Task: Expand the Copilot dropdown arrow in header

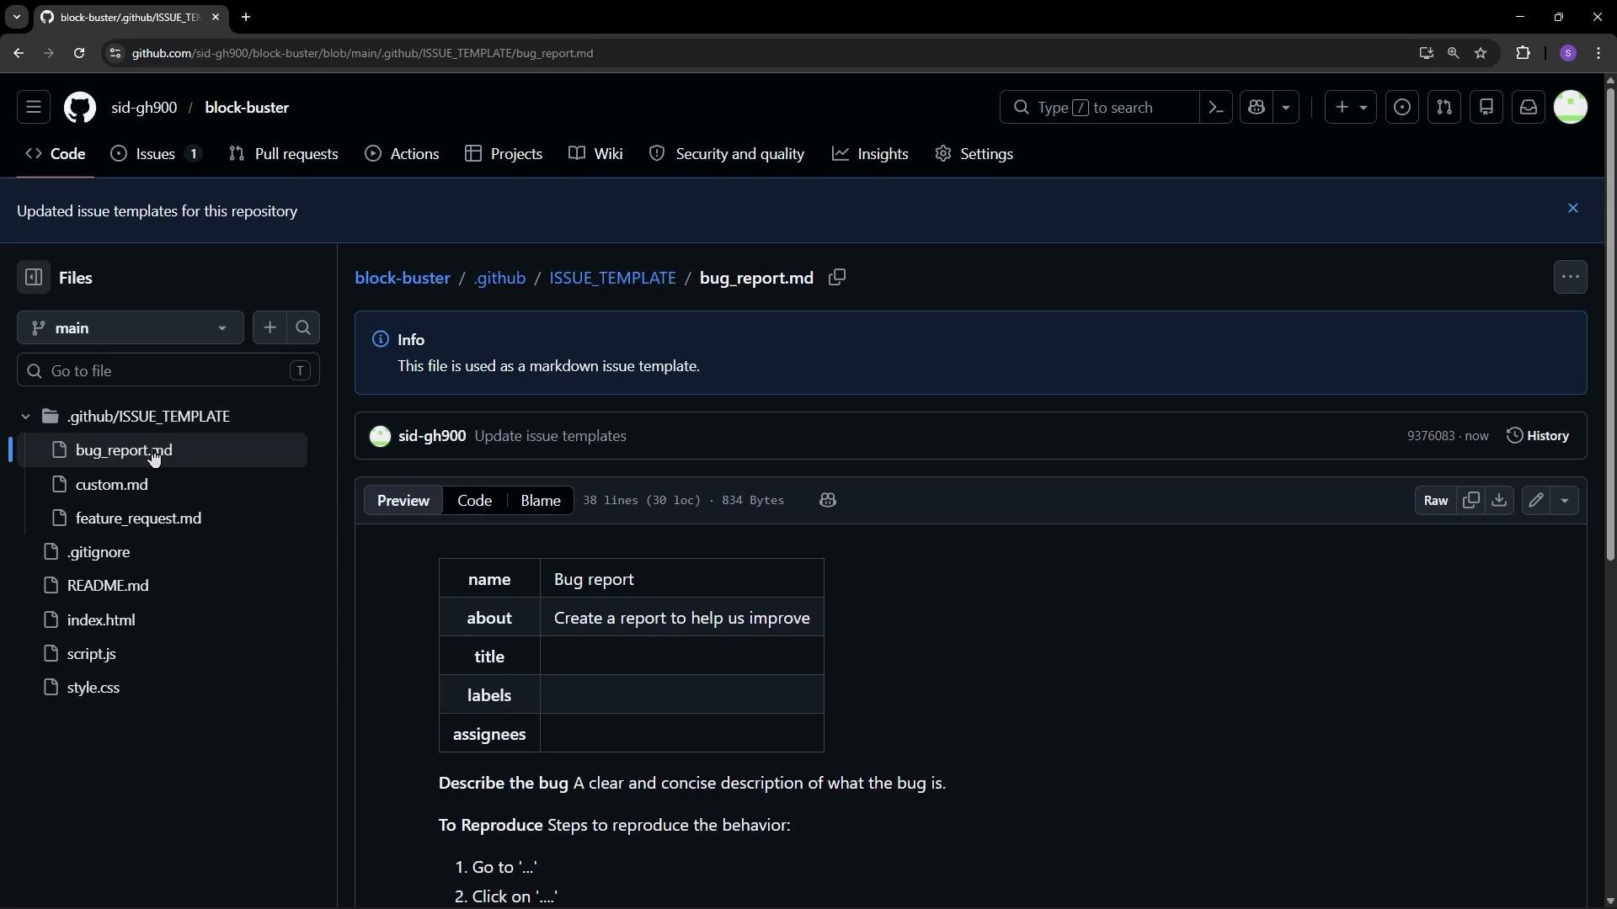Action: point(1286,108)
